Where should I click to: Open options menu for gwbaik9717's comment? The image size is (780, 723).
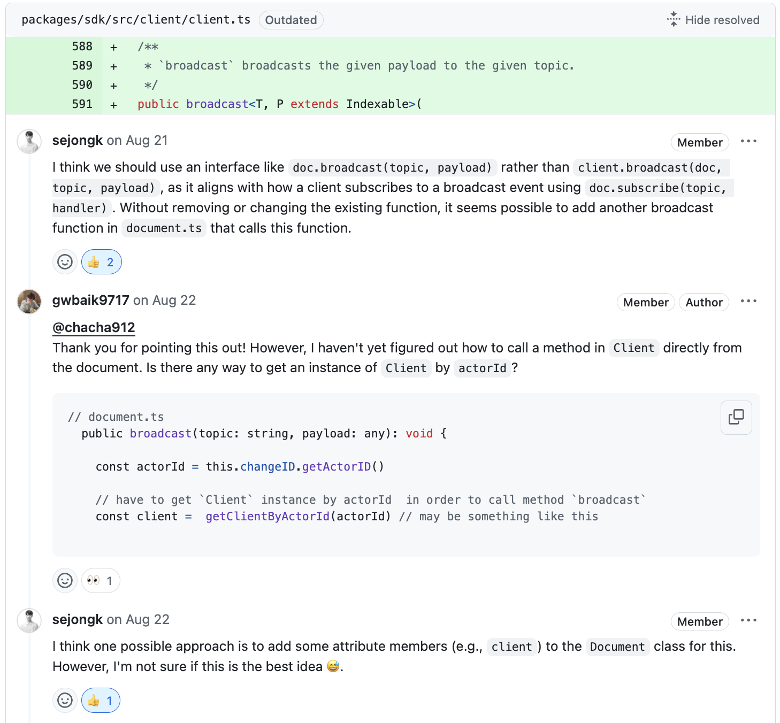748,301
